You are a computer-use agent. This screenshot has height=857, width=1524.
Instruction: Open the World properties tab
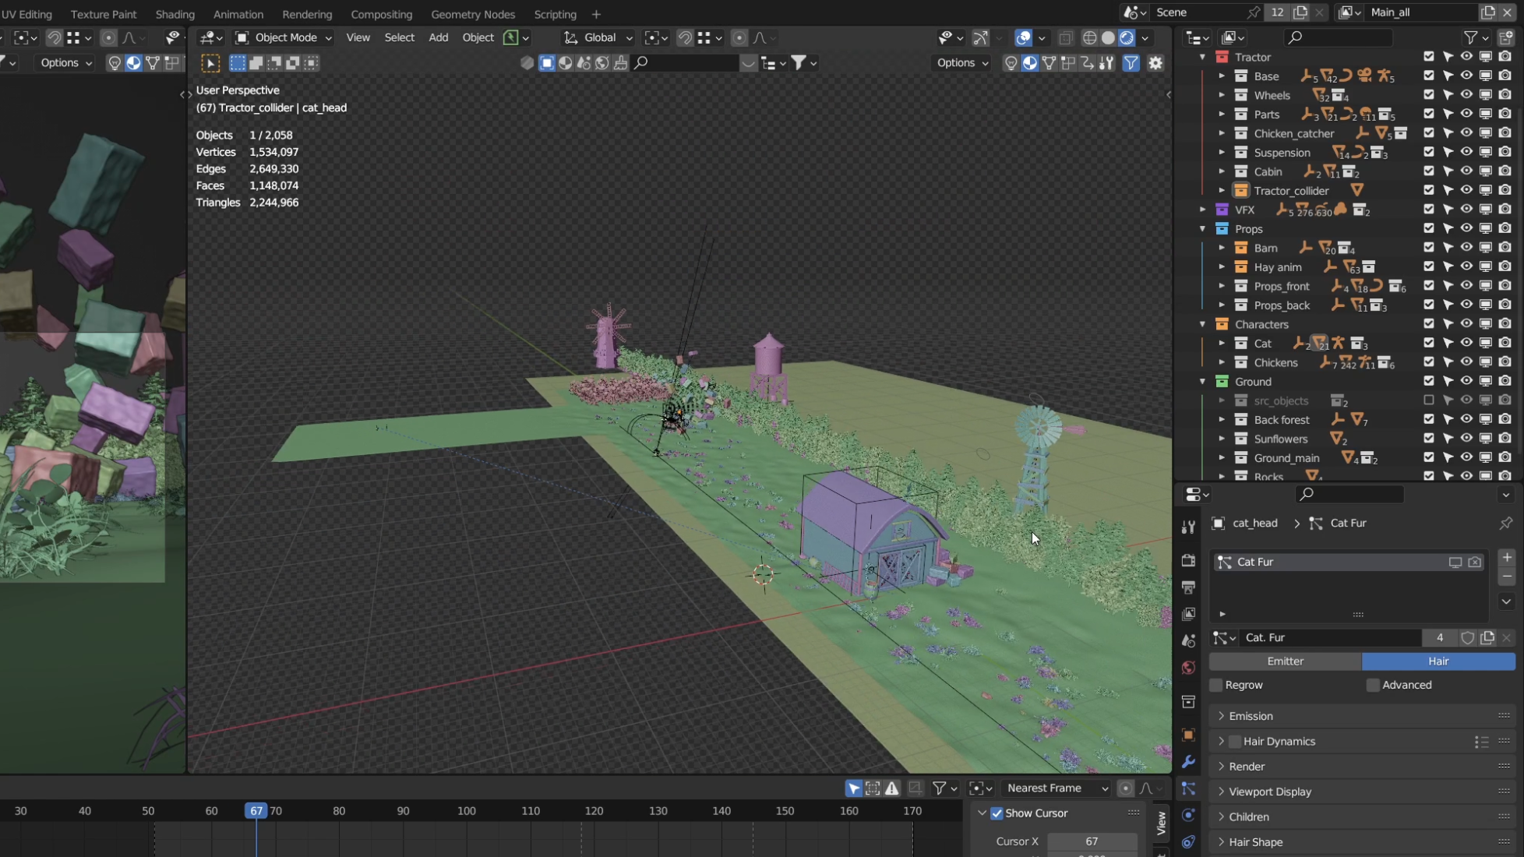click(x=1188, y=668)
